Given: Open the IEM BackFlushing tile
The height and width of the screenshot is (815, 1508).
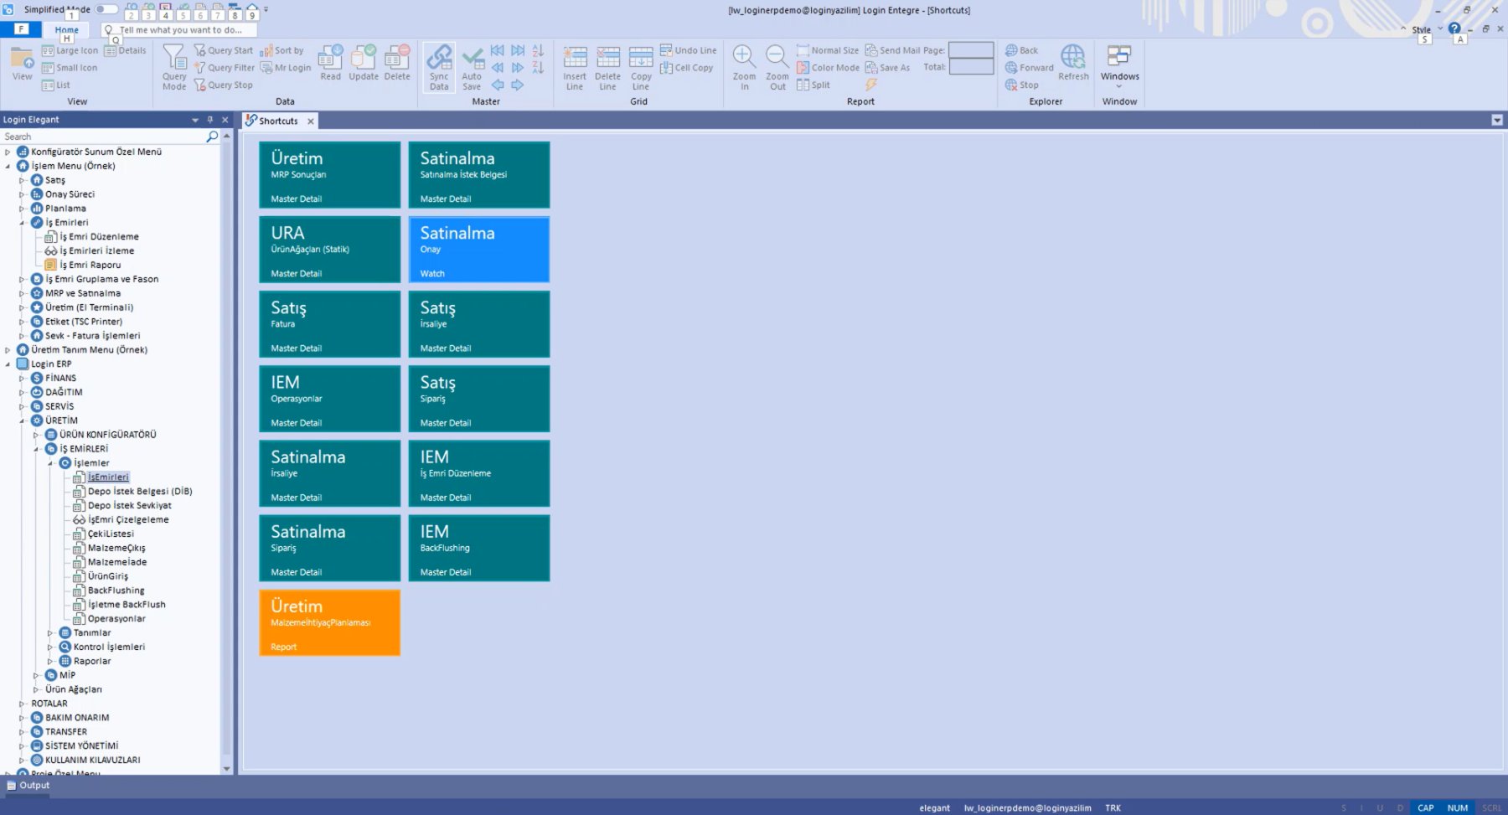Looking at the screenshot, I should point(479,548).
